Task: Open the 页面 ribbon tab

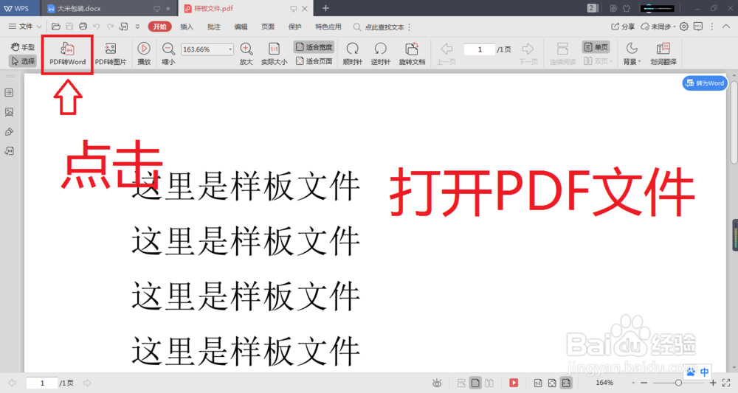Action: tap(268, 27)
